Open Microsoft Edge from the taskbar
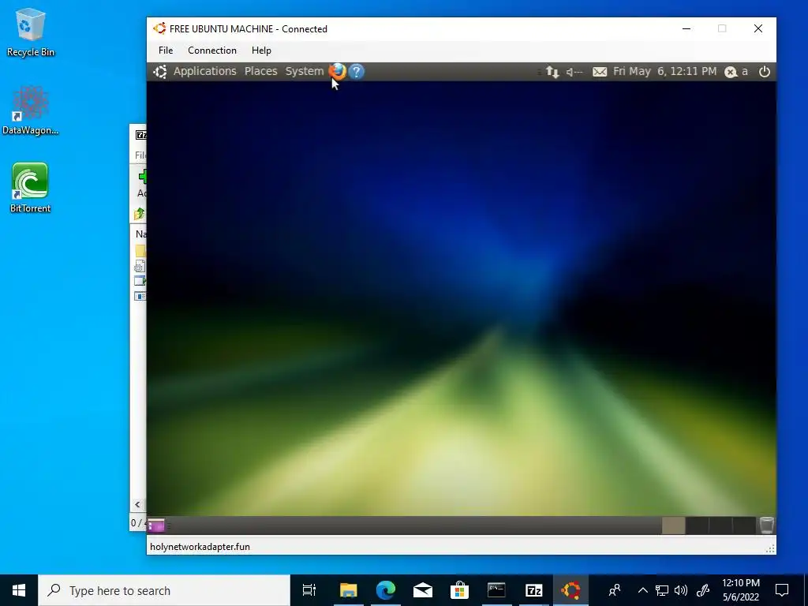808x606 pixels. tap(385, 590)
